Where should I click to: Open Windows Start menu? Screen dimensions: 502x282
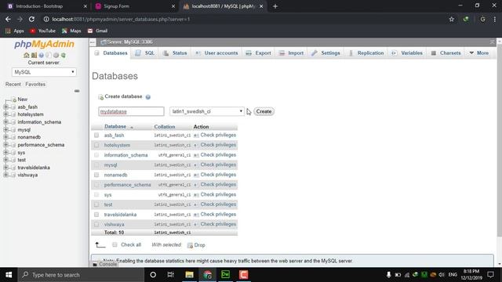(9, 275)
